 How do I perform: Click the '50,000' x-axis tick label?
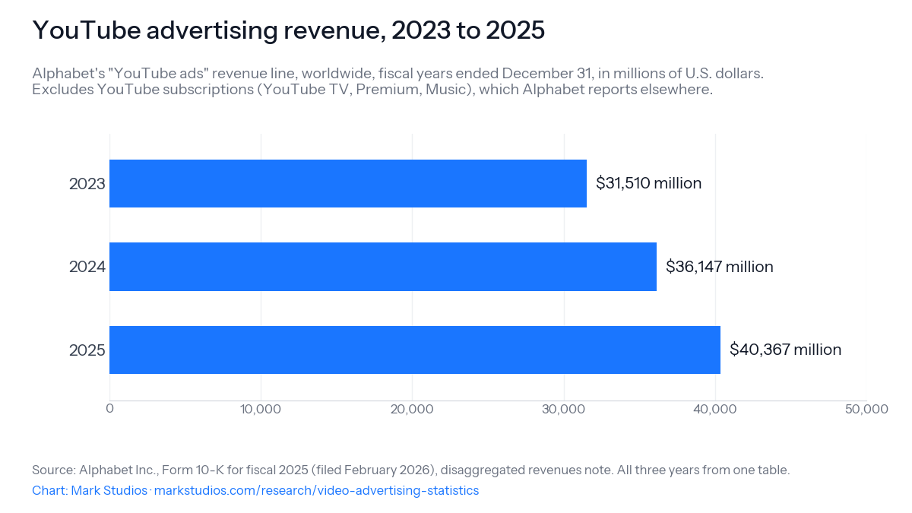click(x=866, y=409)
